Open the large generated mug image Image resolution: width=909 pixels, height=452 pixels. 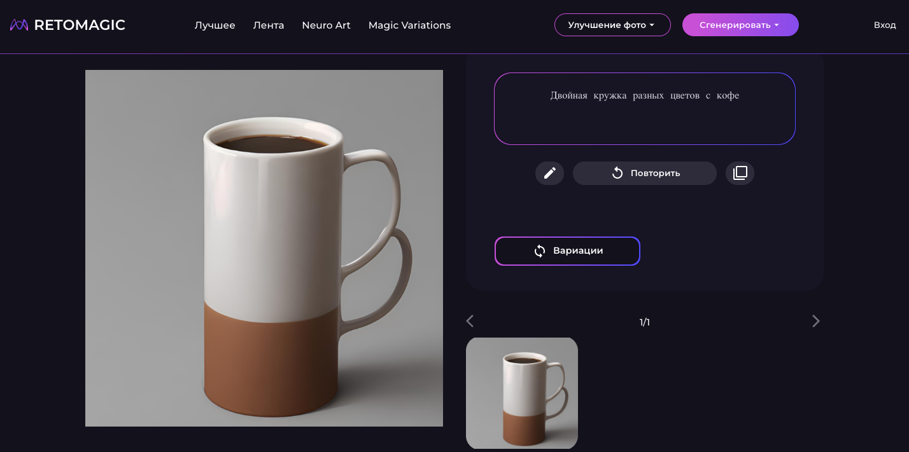(x=264, y=248)
